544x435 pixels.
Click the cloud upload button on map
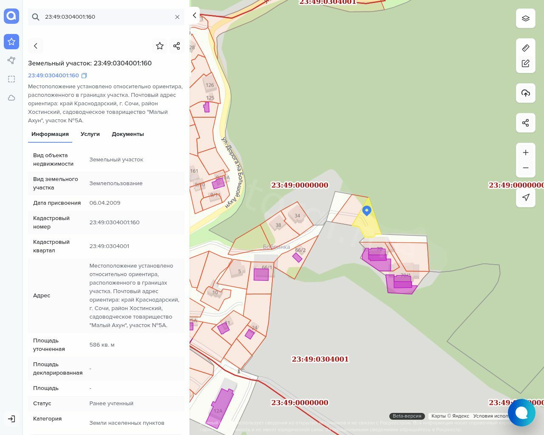pyautogui.click(x=525, y=93)
